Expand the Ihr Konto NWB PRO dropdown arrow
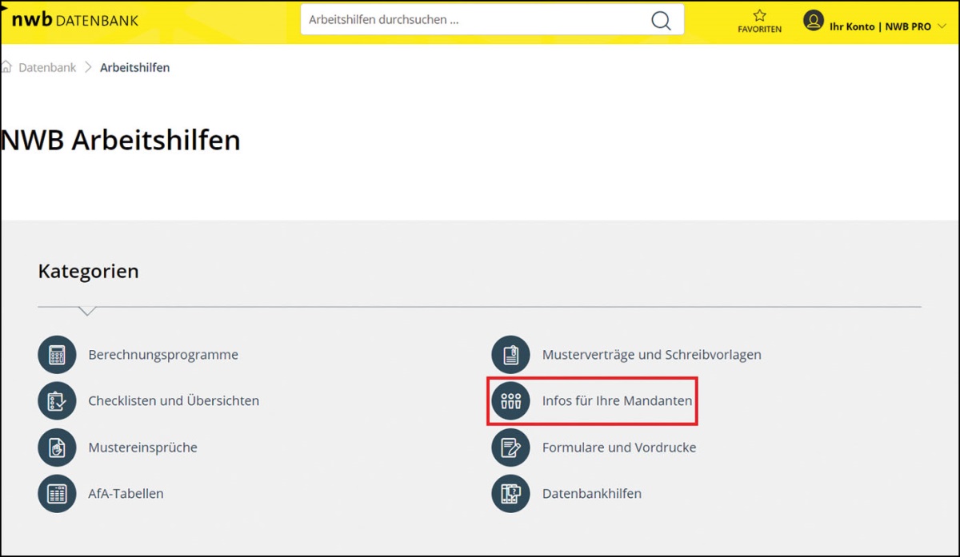This screenshot has height=557, width=960. [x=942, y=26]
